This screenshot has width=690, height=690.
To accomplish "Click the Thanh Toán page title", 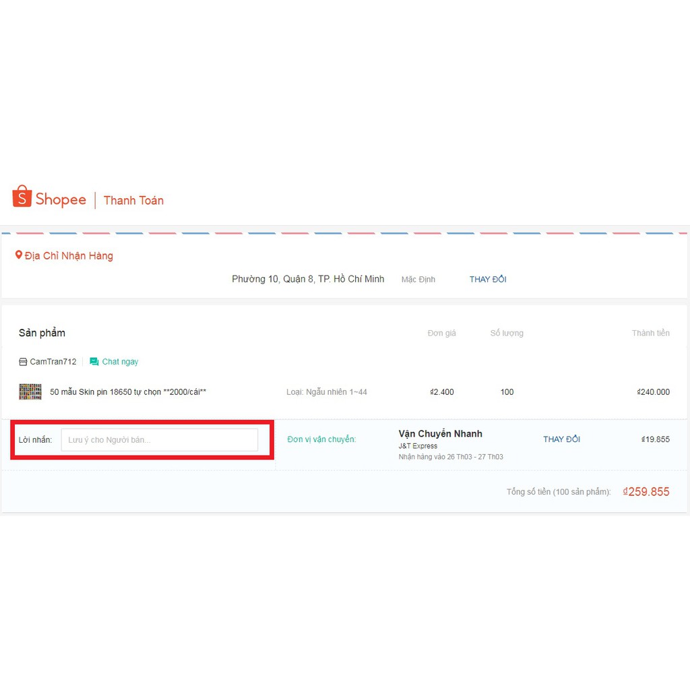I will pyautogui.click(x=133, y=200).
